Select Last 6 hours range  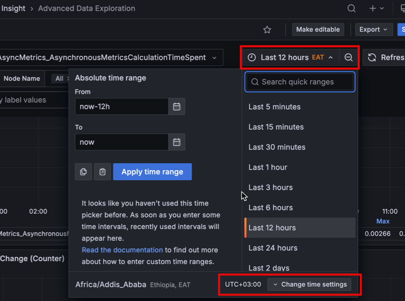click(300, 208)
